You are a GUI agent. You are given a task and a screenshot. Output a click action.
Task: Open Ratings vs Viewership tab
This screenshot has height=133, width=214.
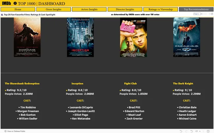click(161, 9)
